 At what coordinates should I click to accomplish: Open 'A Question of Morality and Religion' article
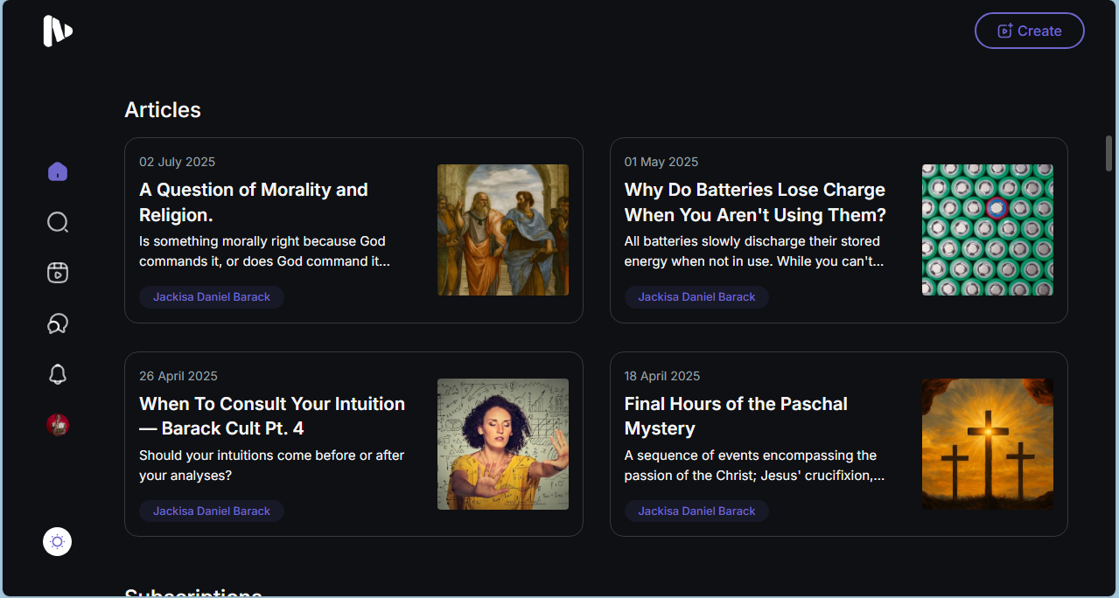[254, 202]
